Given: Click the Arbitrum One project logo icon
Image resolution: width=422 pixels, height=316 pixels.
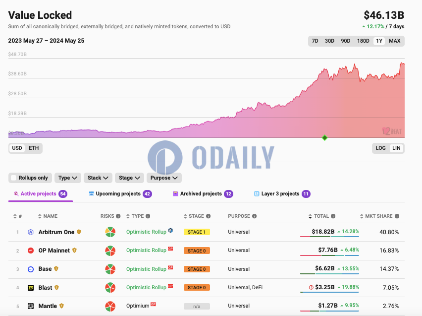Looking at the screenshot, I should coord(31,232).
